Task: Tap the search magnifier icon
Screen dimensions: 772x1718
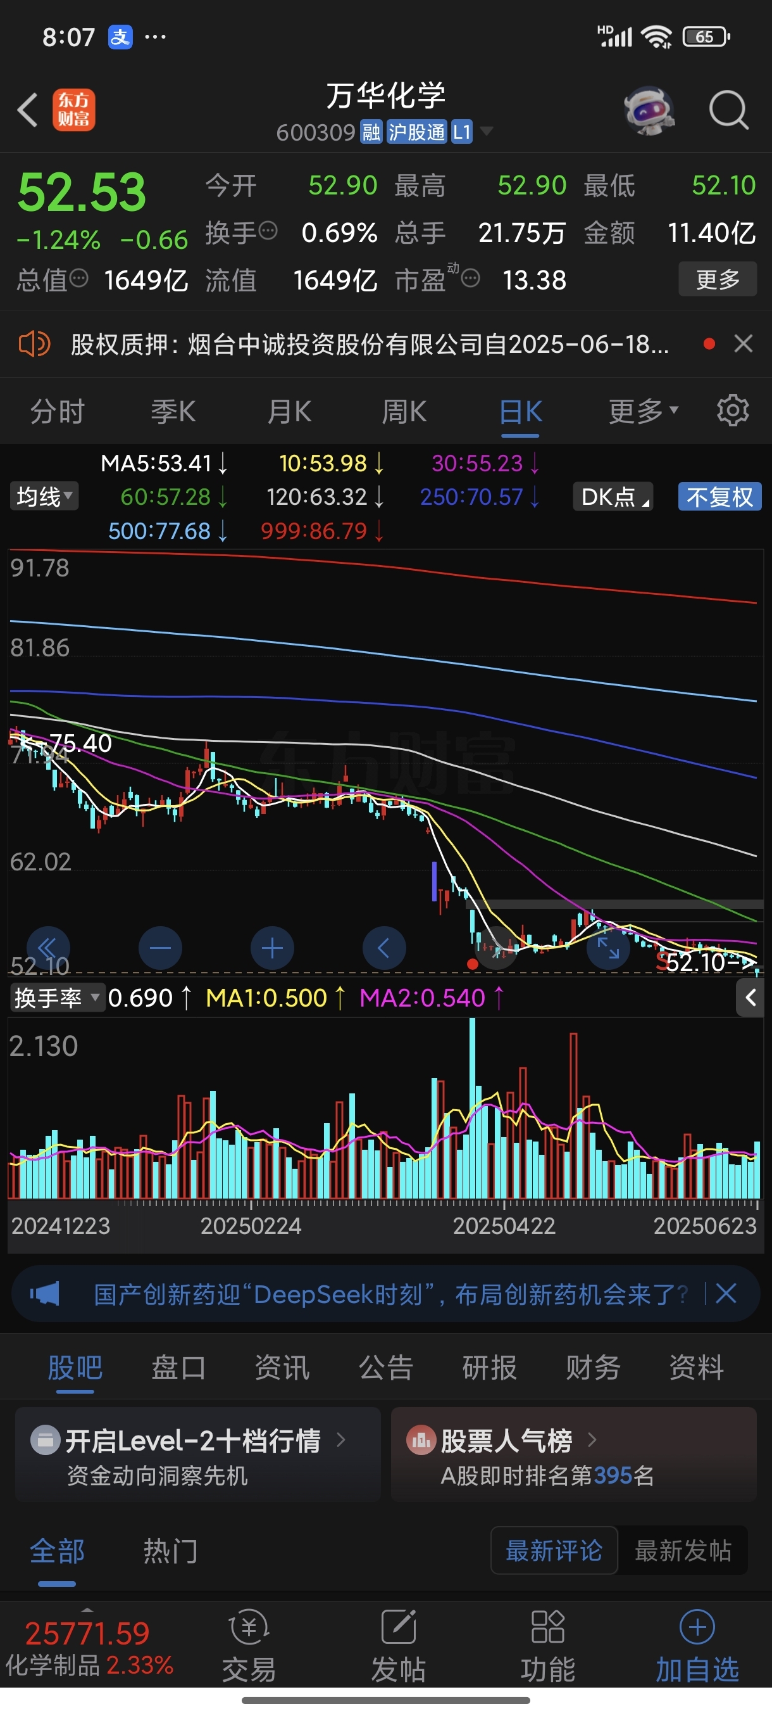Action: (x=729, y=110)
